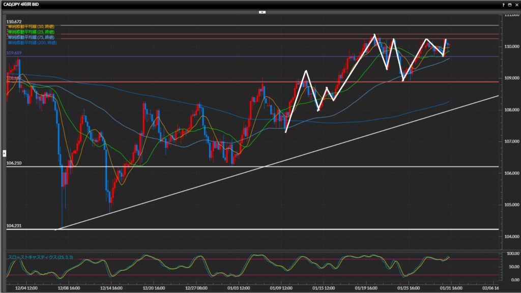Click the 01/19 16:00 time axis label
This screenshot has width=521, height=293.
click(x=365, y=287)
